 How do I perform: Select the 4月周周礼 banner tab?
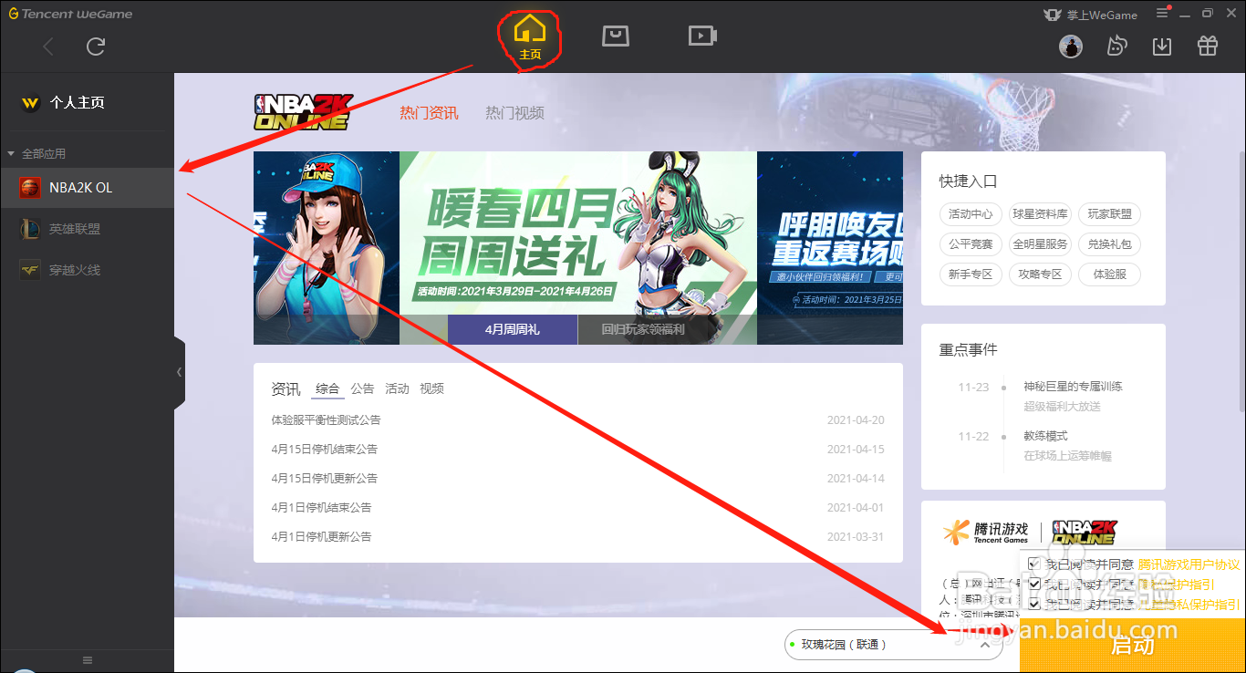tap(513, 329)
